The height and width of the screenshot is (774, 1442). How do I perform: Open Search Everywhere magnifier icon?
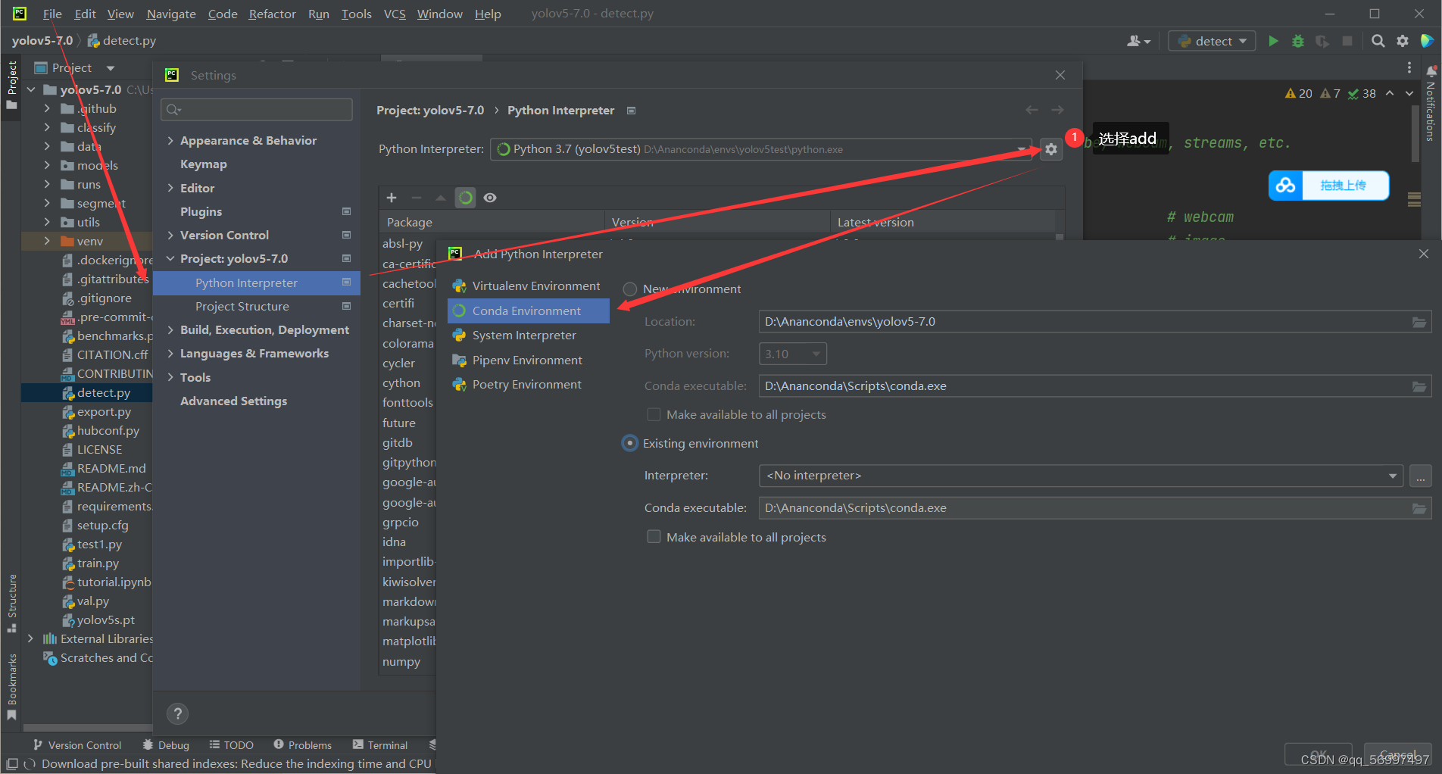point(1378,41)
